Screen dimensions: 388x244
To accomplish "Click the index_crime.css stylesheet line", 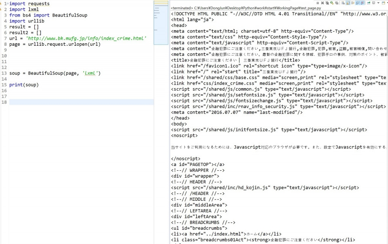I will click(x=278, y=83).
